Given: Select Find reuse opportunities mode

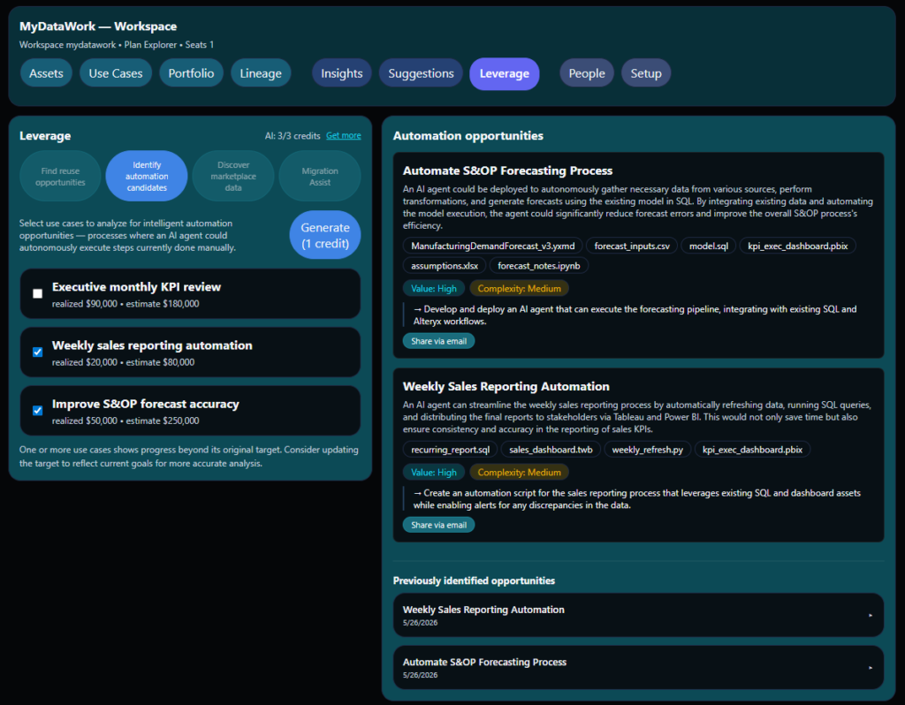Looking at the screenshot, I should pyautogui.click(x=60, y=176).
